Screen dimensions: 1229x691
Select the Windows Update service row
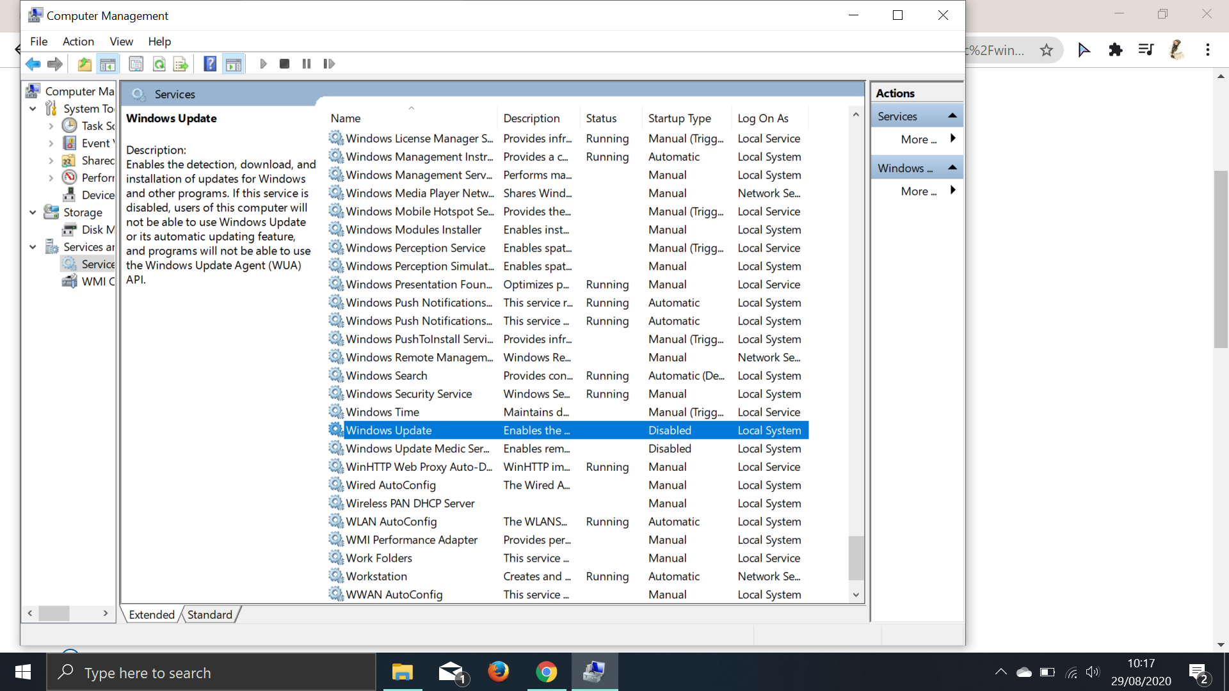pyautogui.click(x=568, y=431)
